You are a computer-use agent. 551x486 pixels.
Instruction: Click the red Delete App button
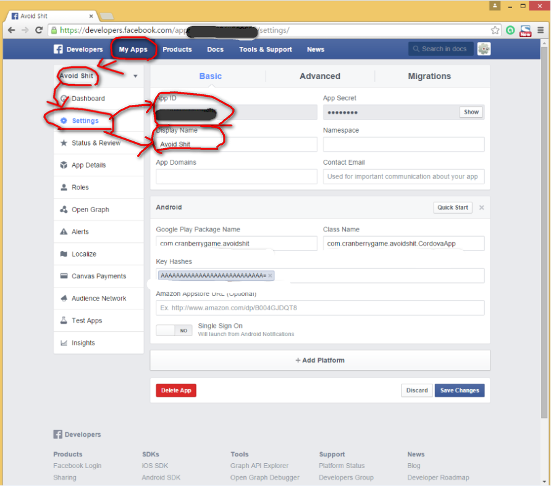coord(176,390)
